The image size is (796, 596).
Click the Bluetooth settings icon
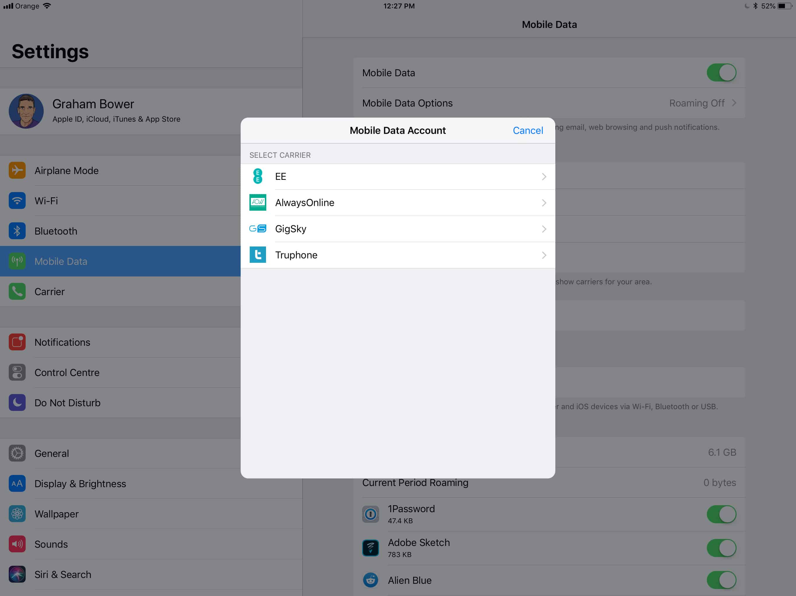(17, 231)
